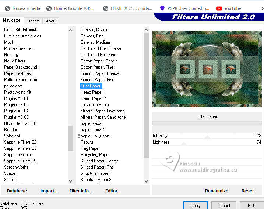The height and width of the screenshot is (209, 264).
Task: Select the highlighted Filter Paper entry
Action: 91,86
